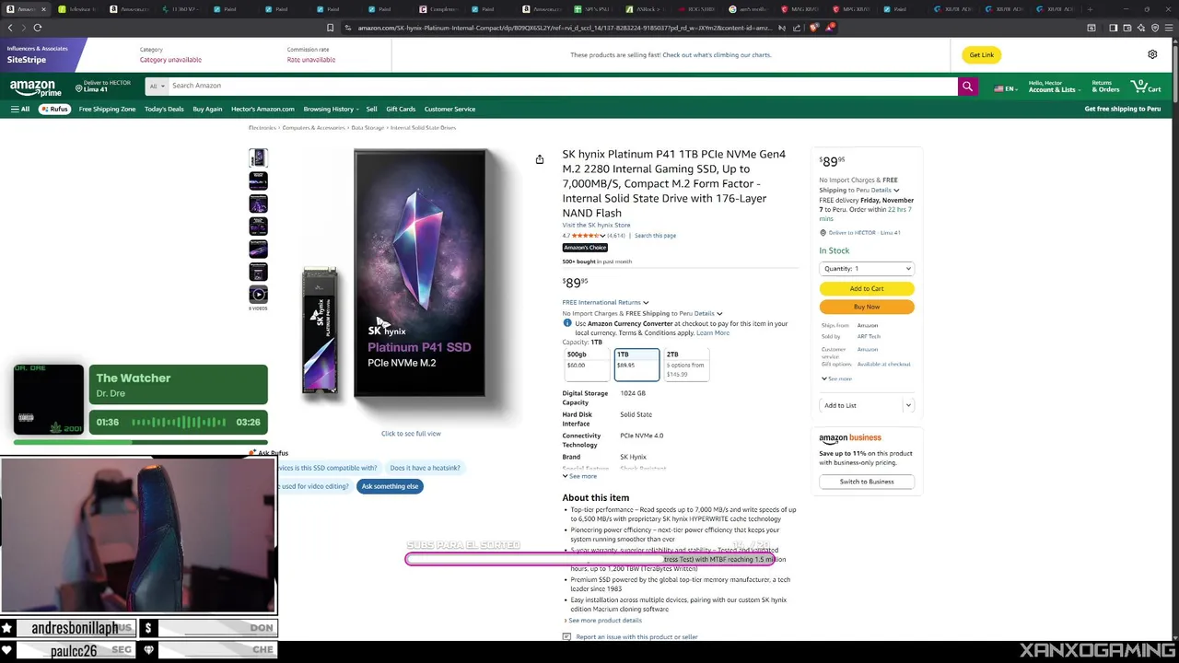Click in the Search Amazon field
1179x663 pixels.
[562, 86]
